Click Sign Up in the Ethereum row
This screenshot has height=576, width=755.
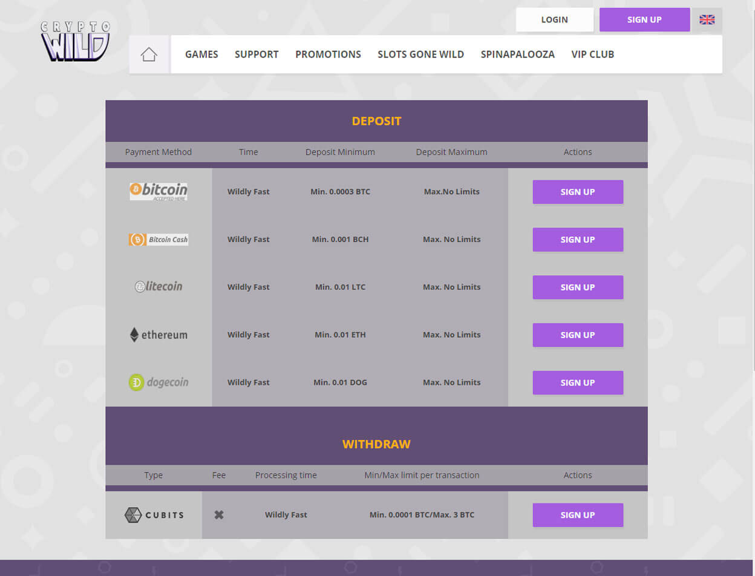pyautogui.click(x=578, y=335)
